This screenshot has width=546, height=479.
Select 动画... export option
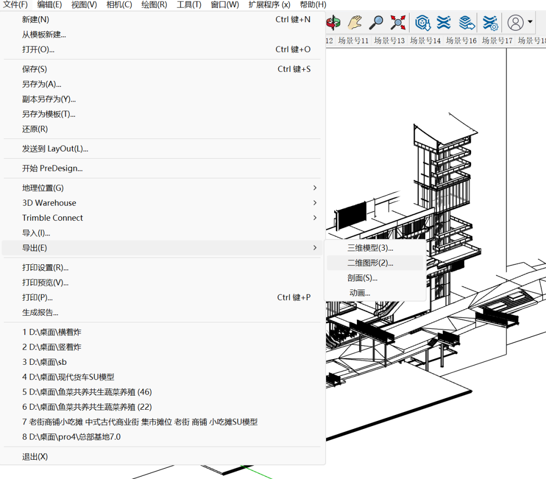pos(375,293)
